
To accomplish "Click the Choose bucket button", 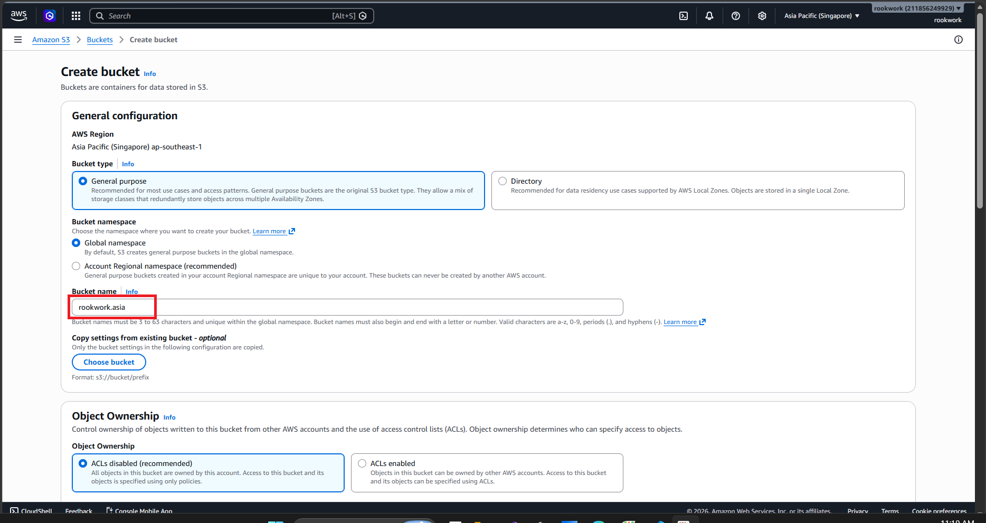I will tap(109, 362).
